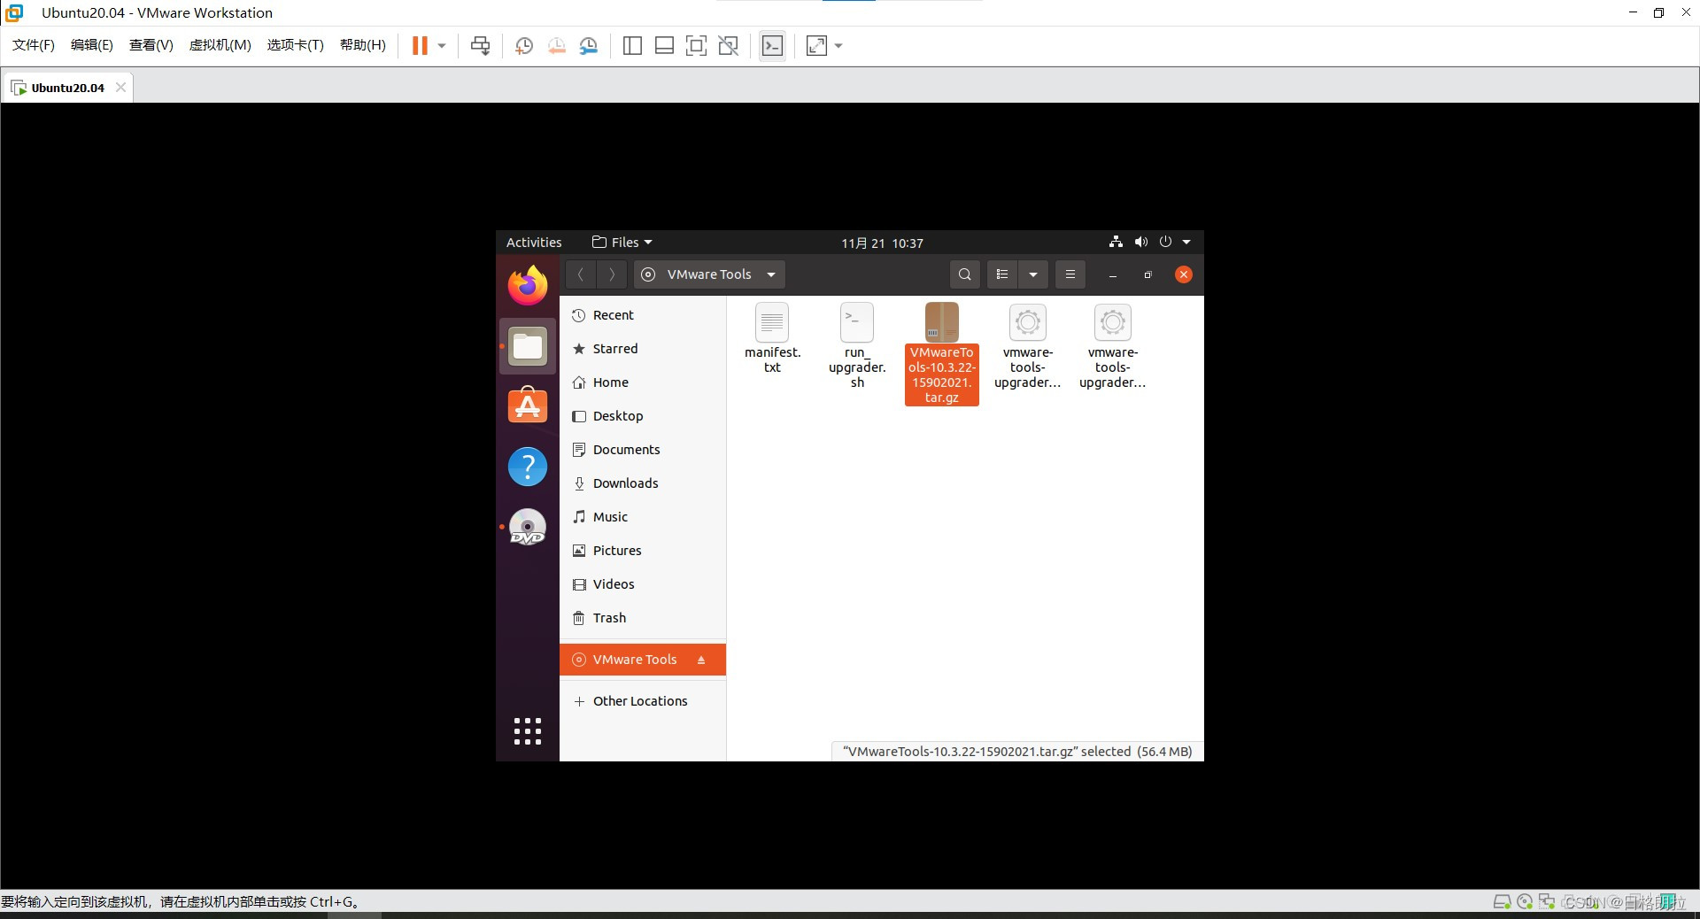Open Pictures in the Files sidebar
The width and height of the screenshot is (1700, 919).
(x=643, y=551)
